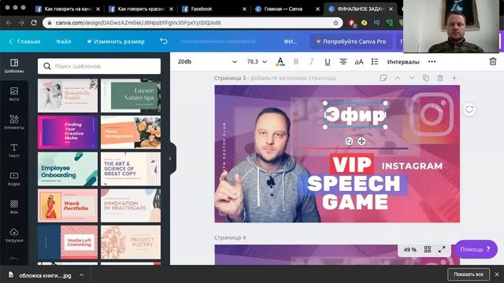Select INSTAGRAM text on the canvas
Screen dimensions: 504x283
[412, 166]
